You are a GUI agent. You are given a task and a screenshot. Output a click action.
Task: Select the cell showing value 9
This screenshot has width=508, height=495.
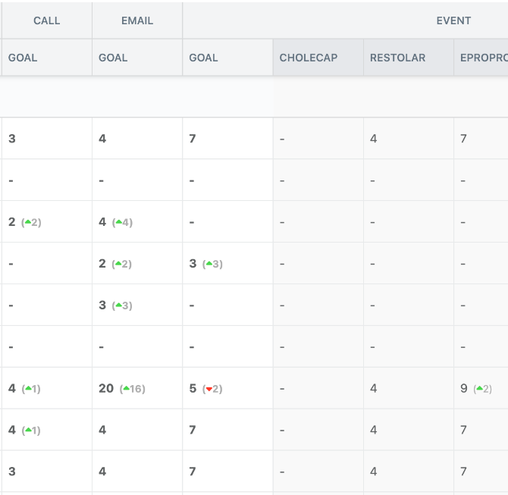[x=464, y=388]
